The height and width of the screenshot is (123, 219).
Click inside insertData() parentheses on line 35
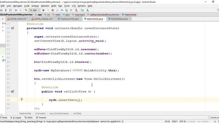(79, 100)
